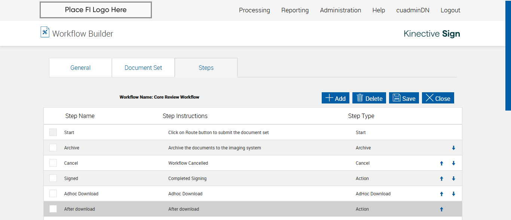Move Signed step down with arrow
The image size is (511, 220).
453,179
